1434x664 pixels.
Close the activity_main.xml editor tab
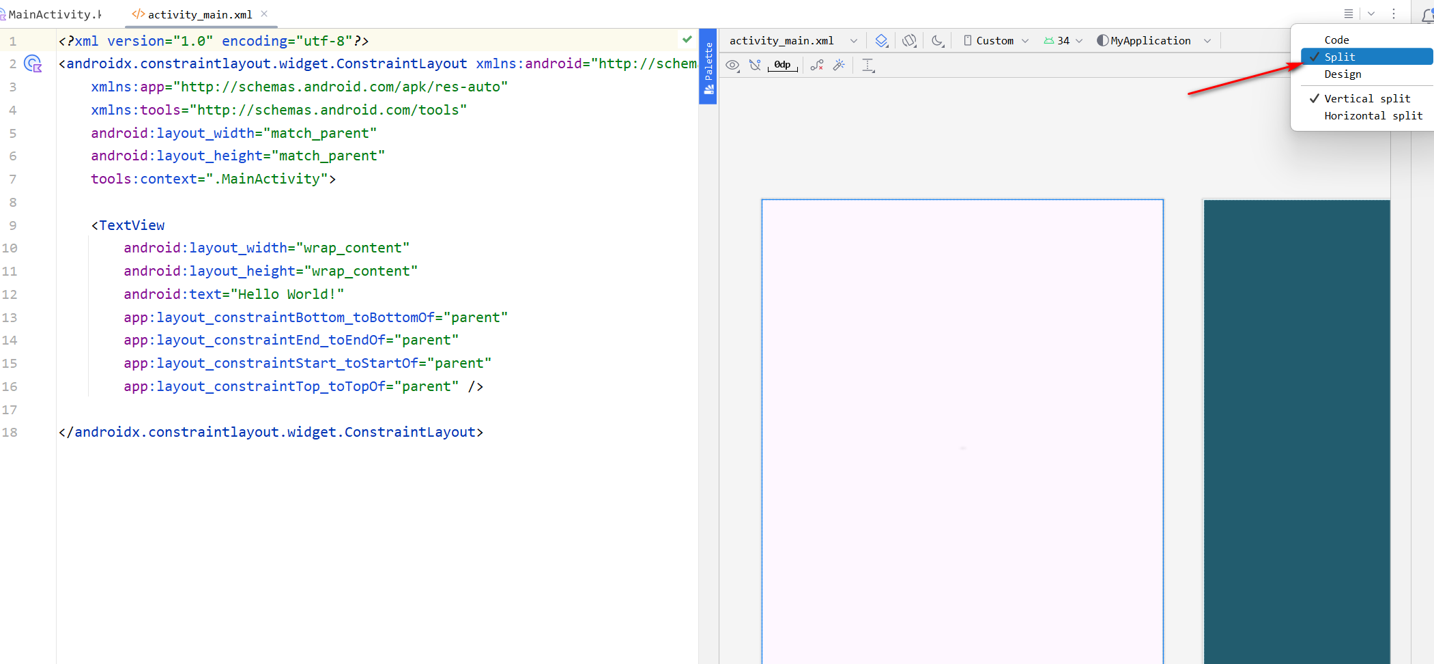[264, 14]
